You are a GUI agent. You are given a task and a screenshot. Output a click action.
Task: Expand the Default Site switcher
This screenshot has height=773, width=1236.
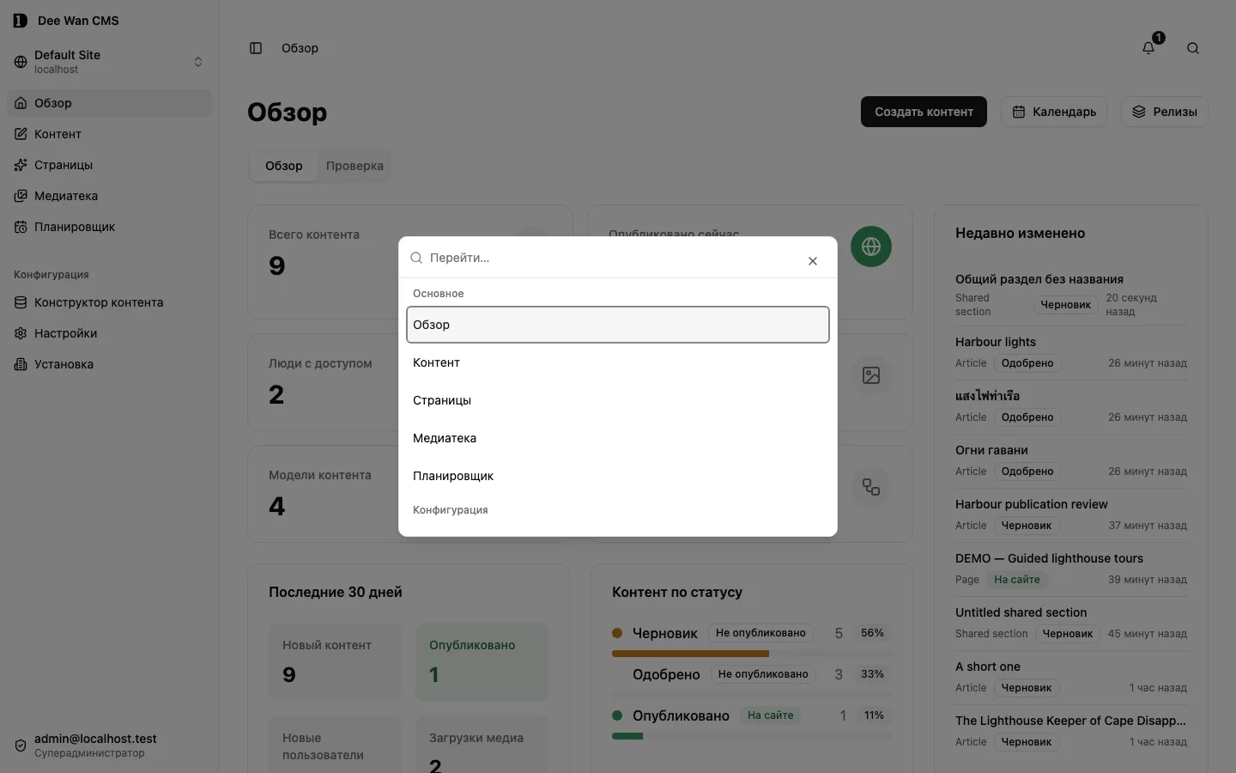click(x=109, y=62)
